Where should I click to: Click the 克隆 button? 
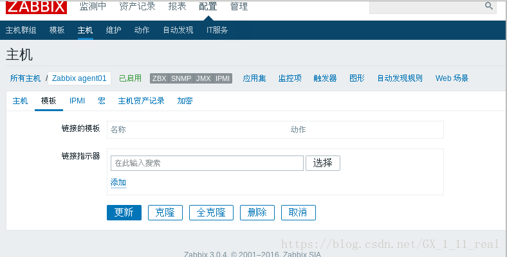coord(165,213)
